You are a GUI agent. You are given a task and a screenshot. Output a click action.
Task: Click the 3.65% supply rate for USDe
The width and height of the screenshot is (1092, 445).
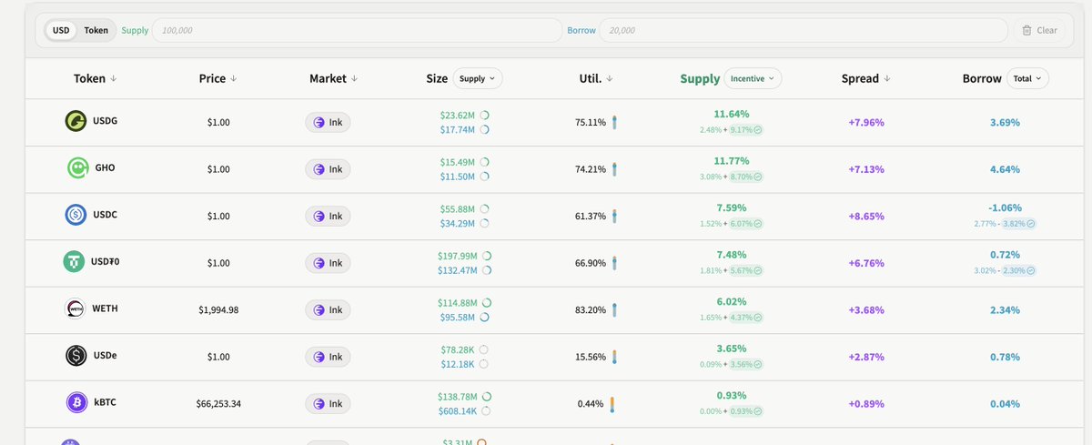pos(732,349)
